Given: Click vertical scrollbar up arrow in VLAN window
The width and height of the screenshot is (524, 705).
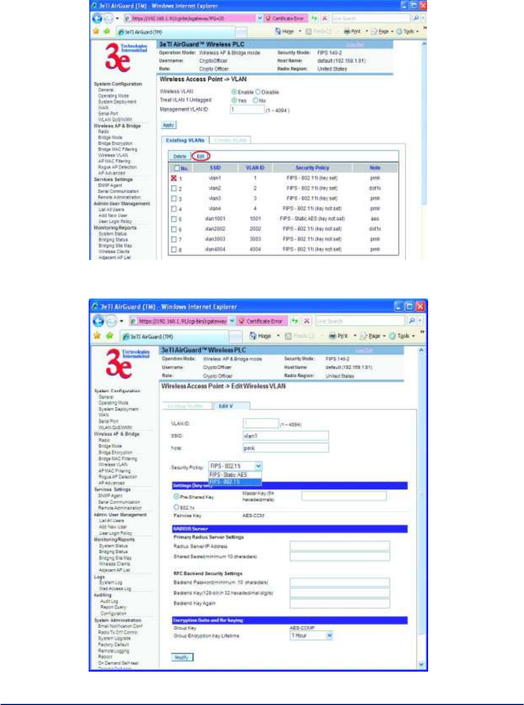Looking at the screenshot, I should [x=424, y=43].
